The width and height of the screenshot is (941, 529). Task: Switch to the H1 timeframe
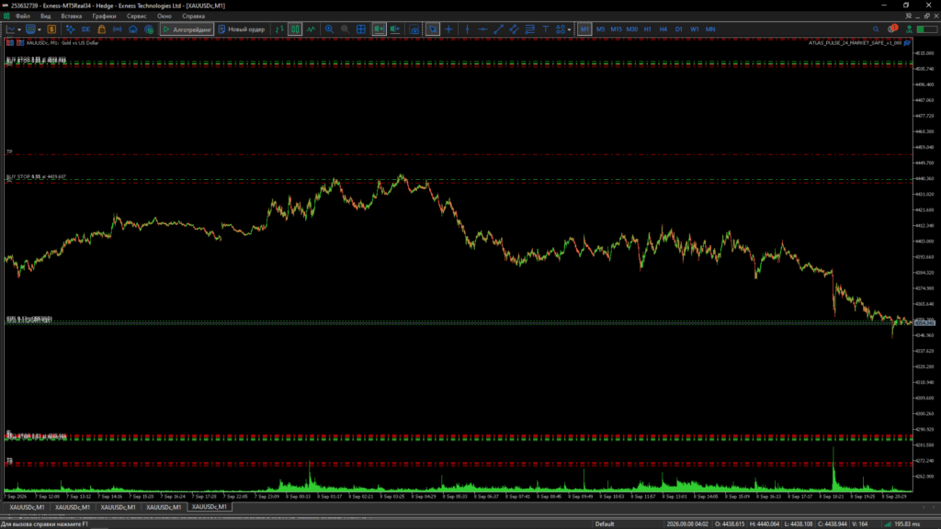(x=648, y=29)
